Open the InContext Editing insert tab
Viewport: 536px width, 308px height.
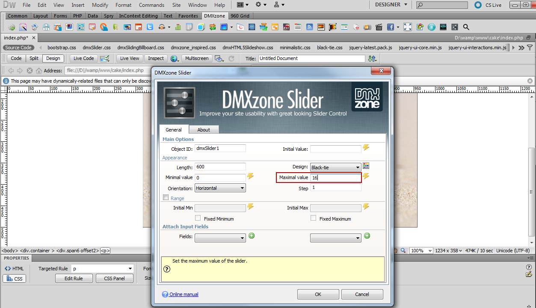pyautogui.click(x=138, y=16)
